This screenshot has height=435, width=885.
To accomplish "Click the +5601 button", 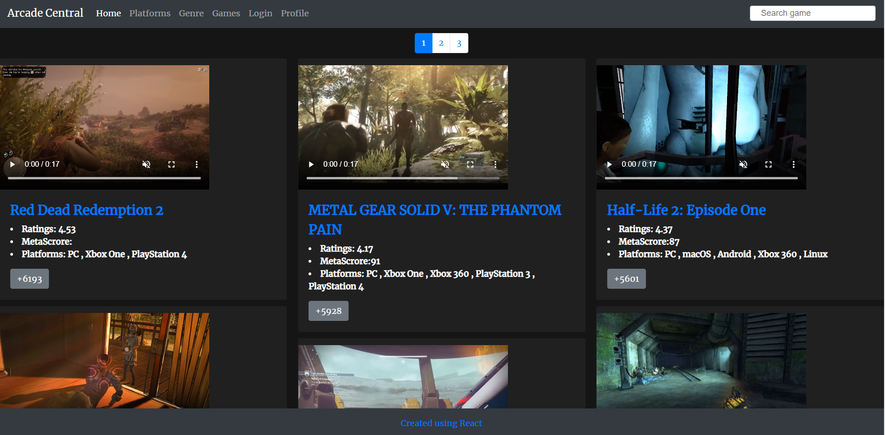I will point(626,279).
